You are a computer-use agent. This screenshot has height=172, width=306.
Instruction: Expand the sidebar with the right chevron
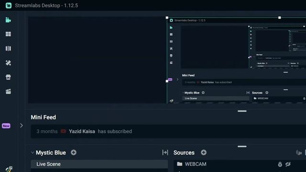coord(21,126)
